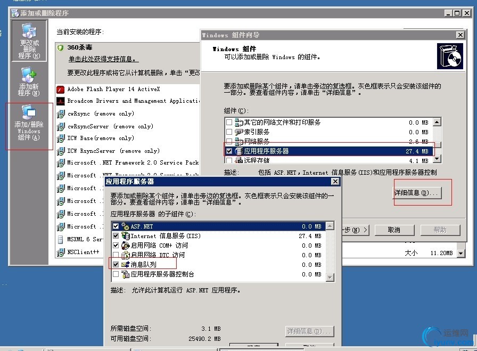The height and width of the screenshot is (351, 477).
Task: Click 单击此处获得支持信息 link
Action: click(103, 59)
